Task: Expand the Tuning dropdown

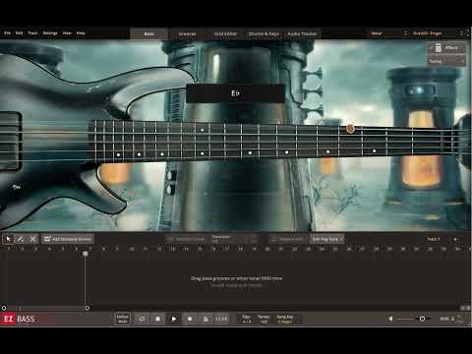Action: 446,61
